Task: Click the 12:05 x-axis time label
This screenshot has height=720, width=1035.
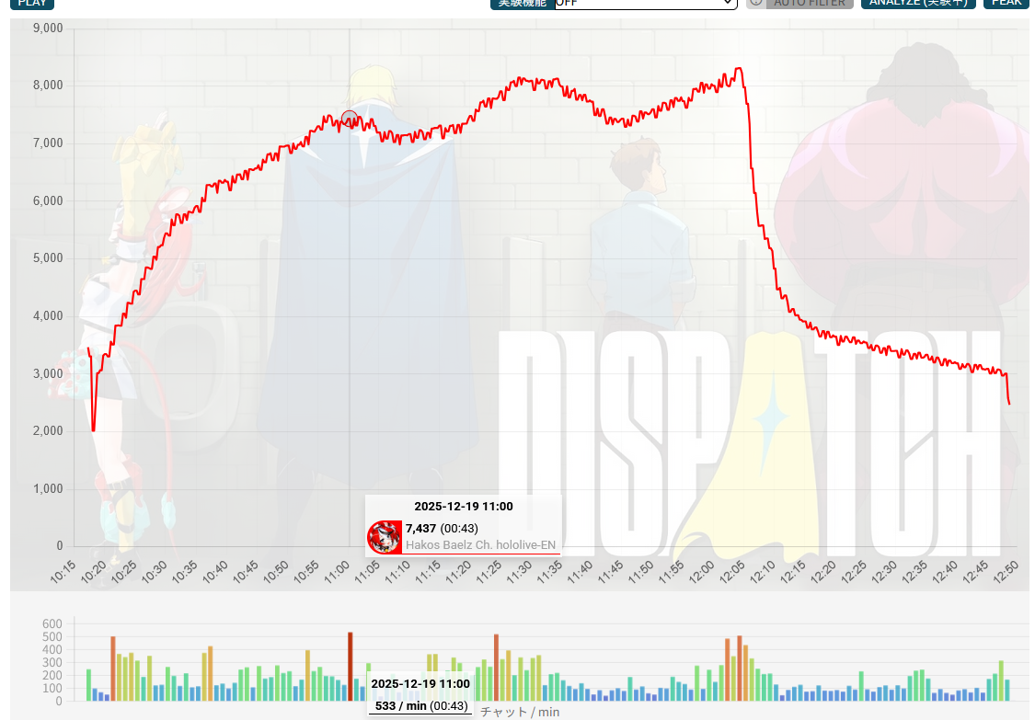Action: (732, 572)
